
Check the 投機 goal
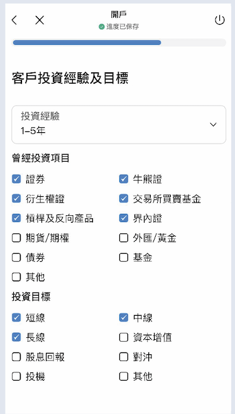[x=16, y=376]
